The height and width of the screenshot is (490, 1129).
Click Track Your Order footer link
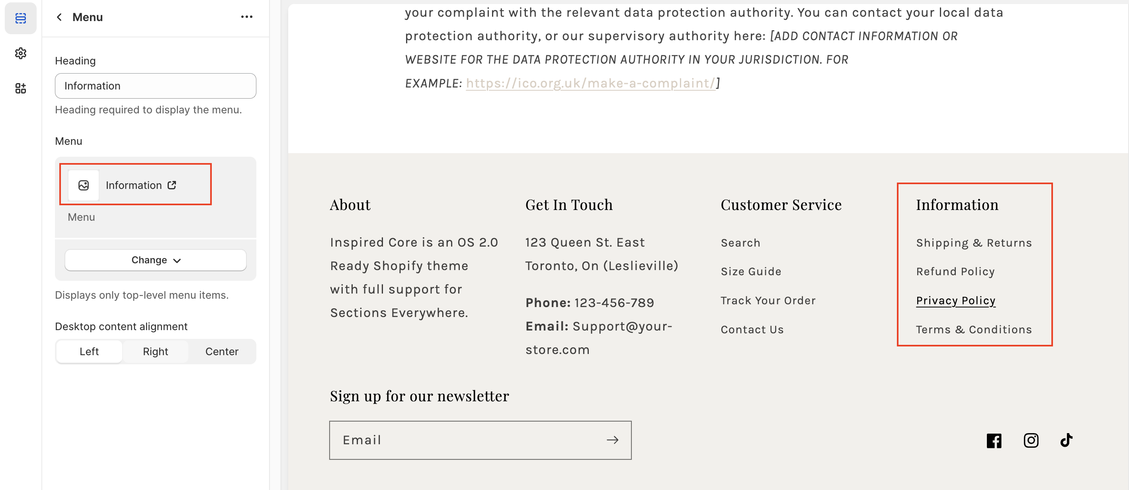click(768, 300)
